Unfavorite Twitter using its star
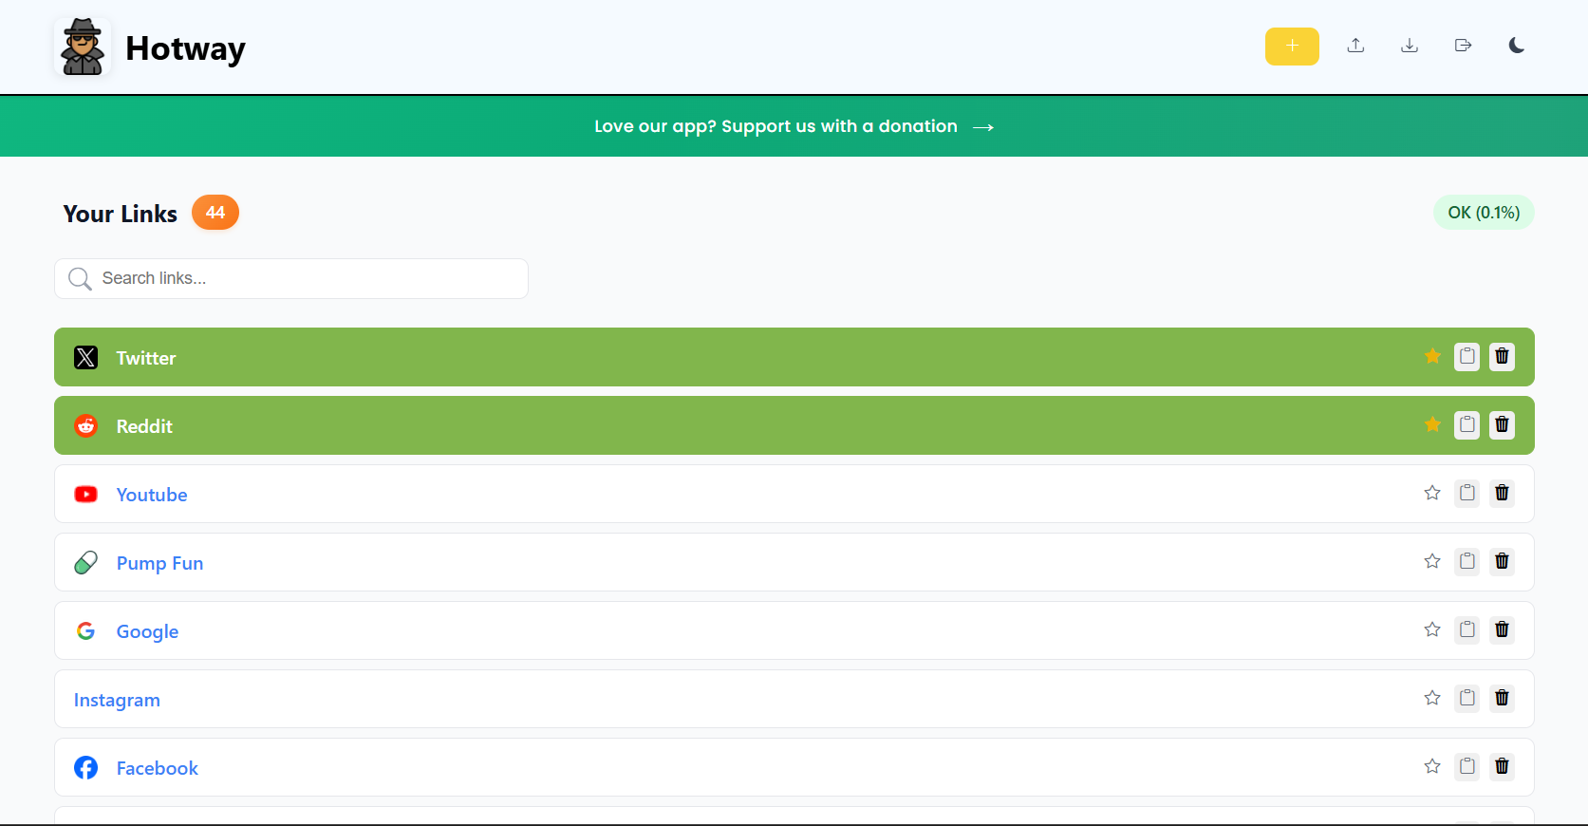1588x826 pixels. pos(1432,356)
